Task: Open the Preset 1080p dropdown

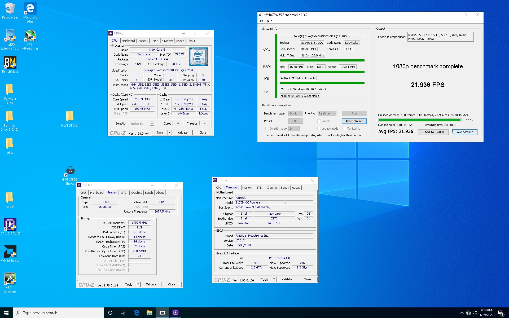Action: 296,121
